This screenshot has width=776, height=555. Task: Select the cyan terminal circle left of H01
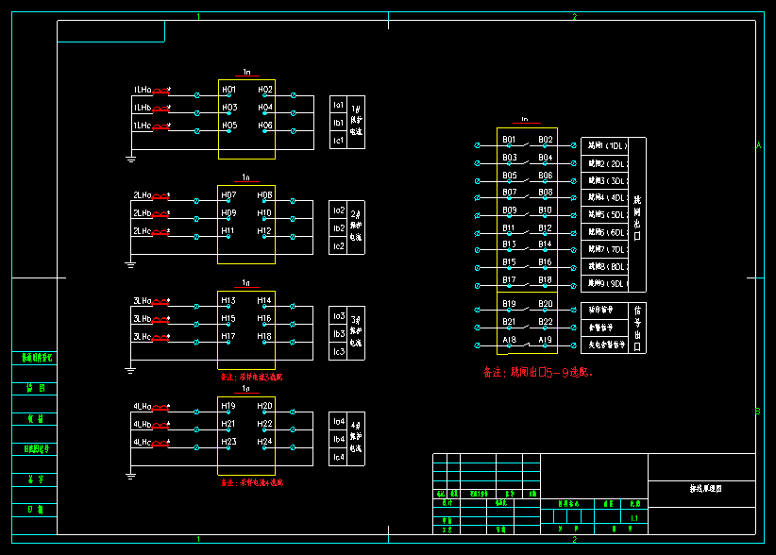(196, 95)
